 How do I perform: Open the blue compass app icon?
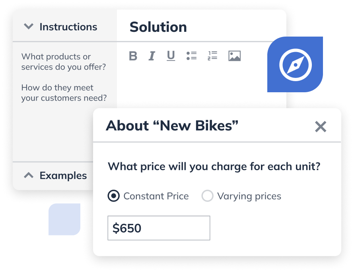(295, 64)
